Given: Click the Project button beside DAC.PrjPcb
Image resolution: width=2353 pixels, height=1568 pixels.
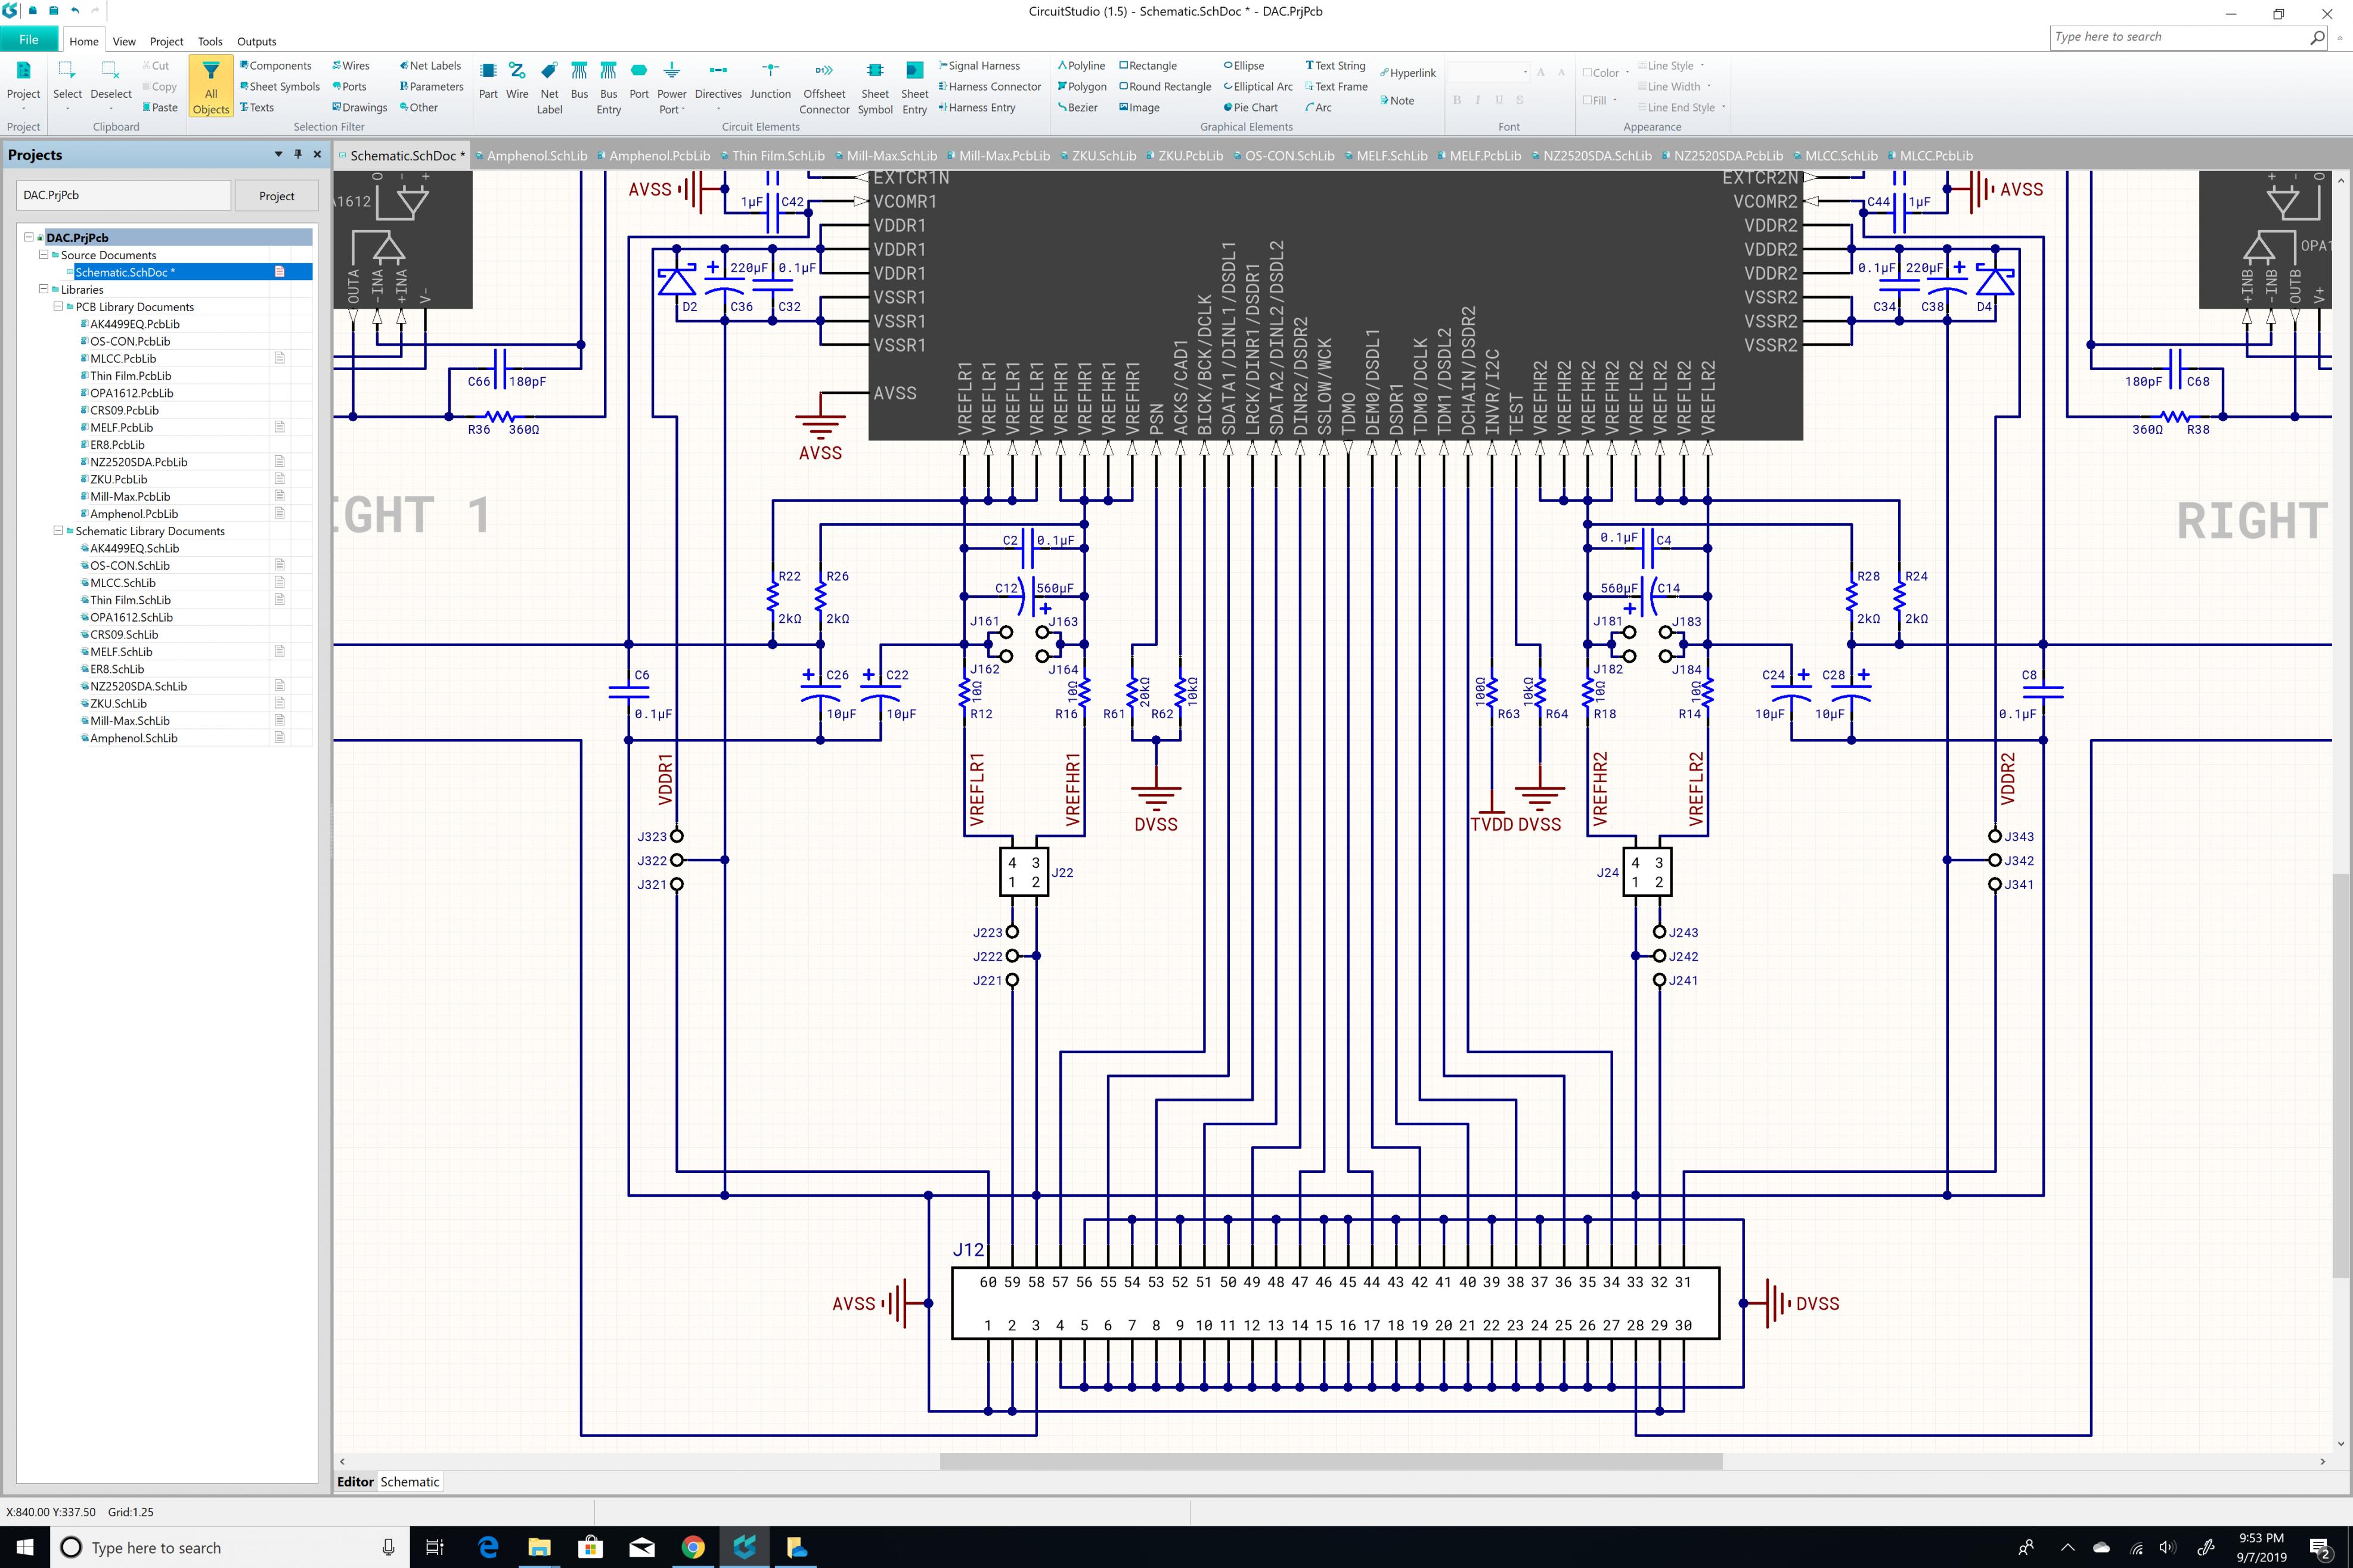Looking at the screenshot, I should click(x=276, y=195).
